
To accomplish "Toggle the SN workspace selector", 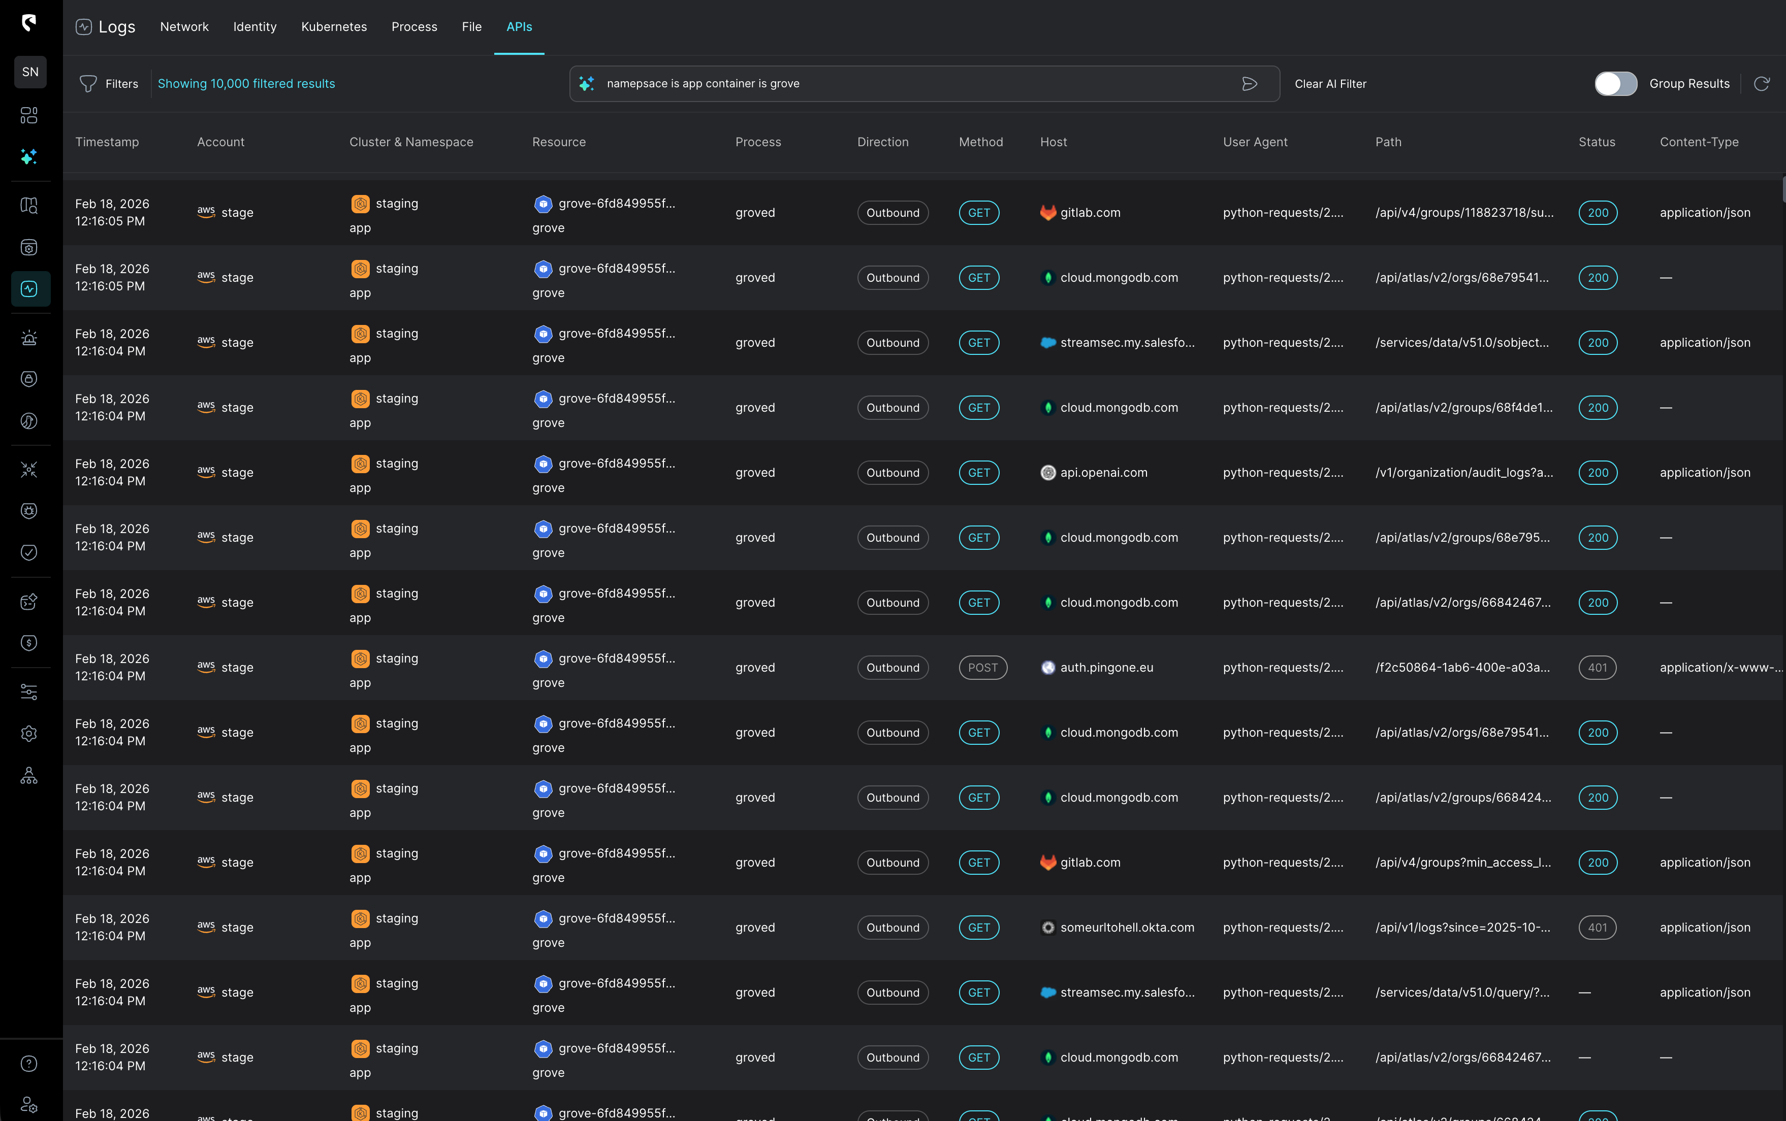I will click(29, 71).
